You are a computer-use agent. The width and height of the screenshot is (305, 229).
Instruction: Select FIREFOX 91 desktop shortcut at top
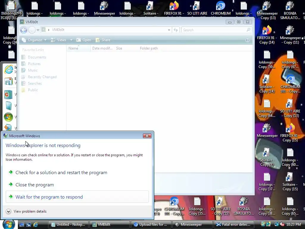(174, 8)
